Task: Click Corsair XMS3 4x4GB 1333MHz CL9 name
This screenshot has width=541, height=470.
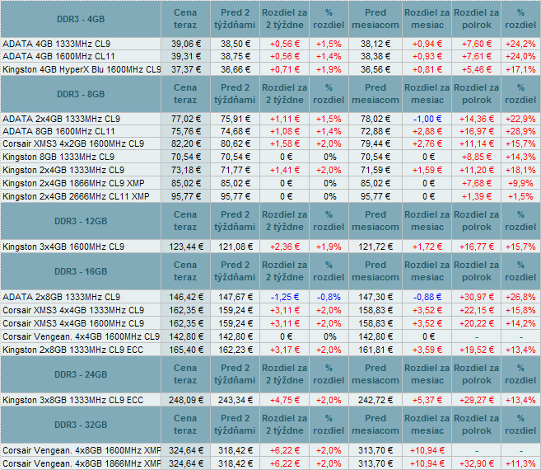Action: [x=73, y=310]
